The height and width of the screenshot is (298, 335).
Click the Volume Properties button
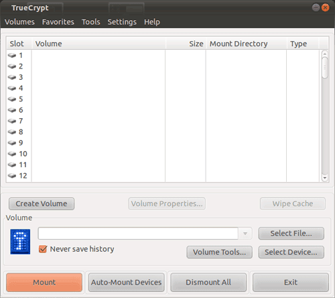[x=167, y=203]
